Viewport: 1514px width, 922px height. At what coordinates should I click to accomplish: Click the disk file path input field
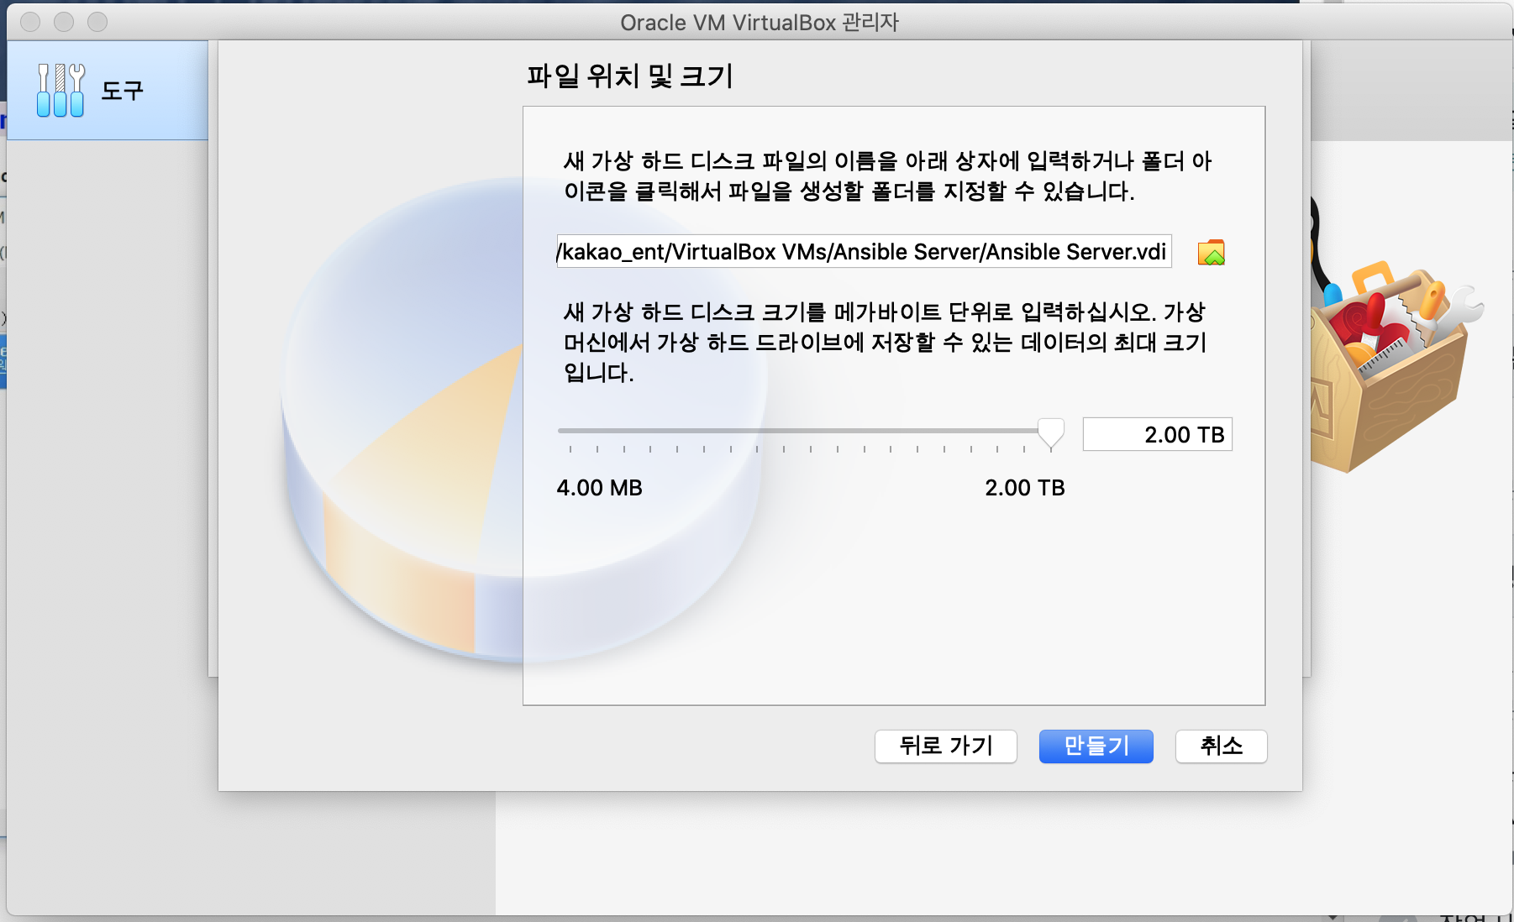864,251
